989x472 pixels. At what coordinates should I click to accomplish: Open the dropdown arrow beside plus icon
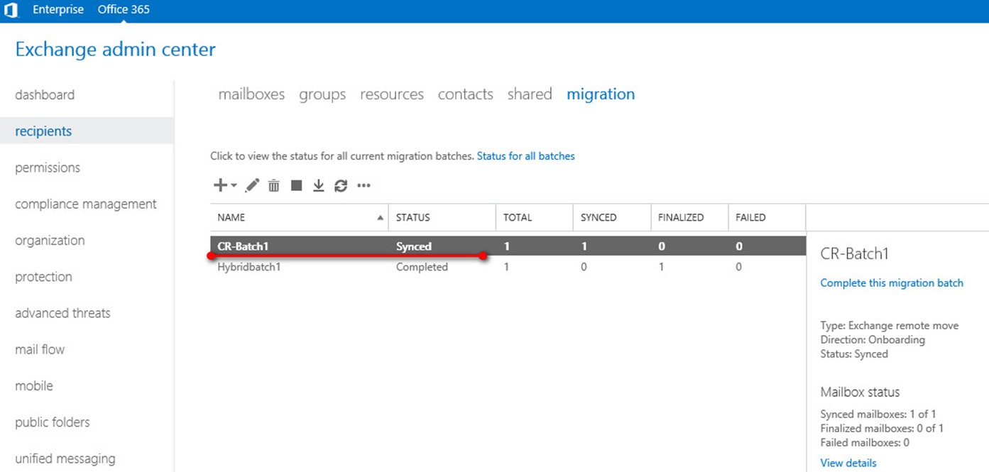pos(234,186)
